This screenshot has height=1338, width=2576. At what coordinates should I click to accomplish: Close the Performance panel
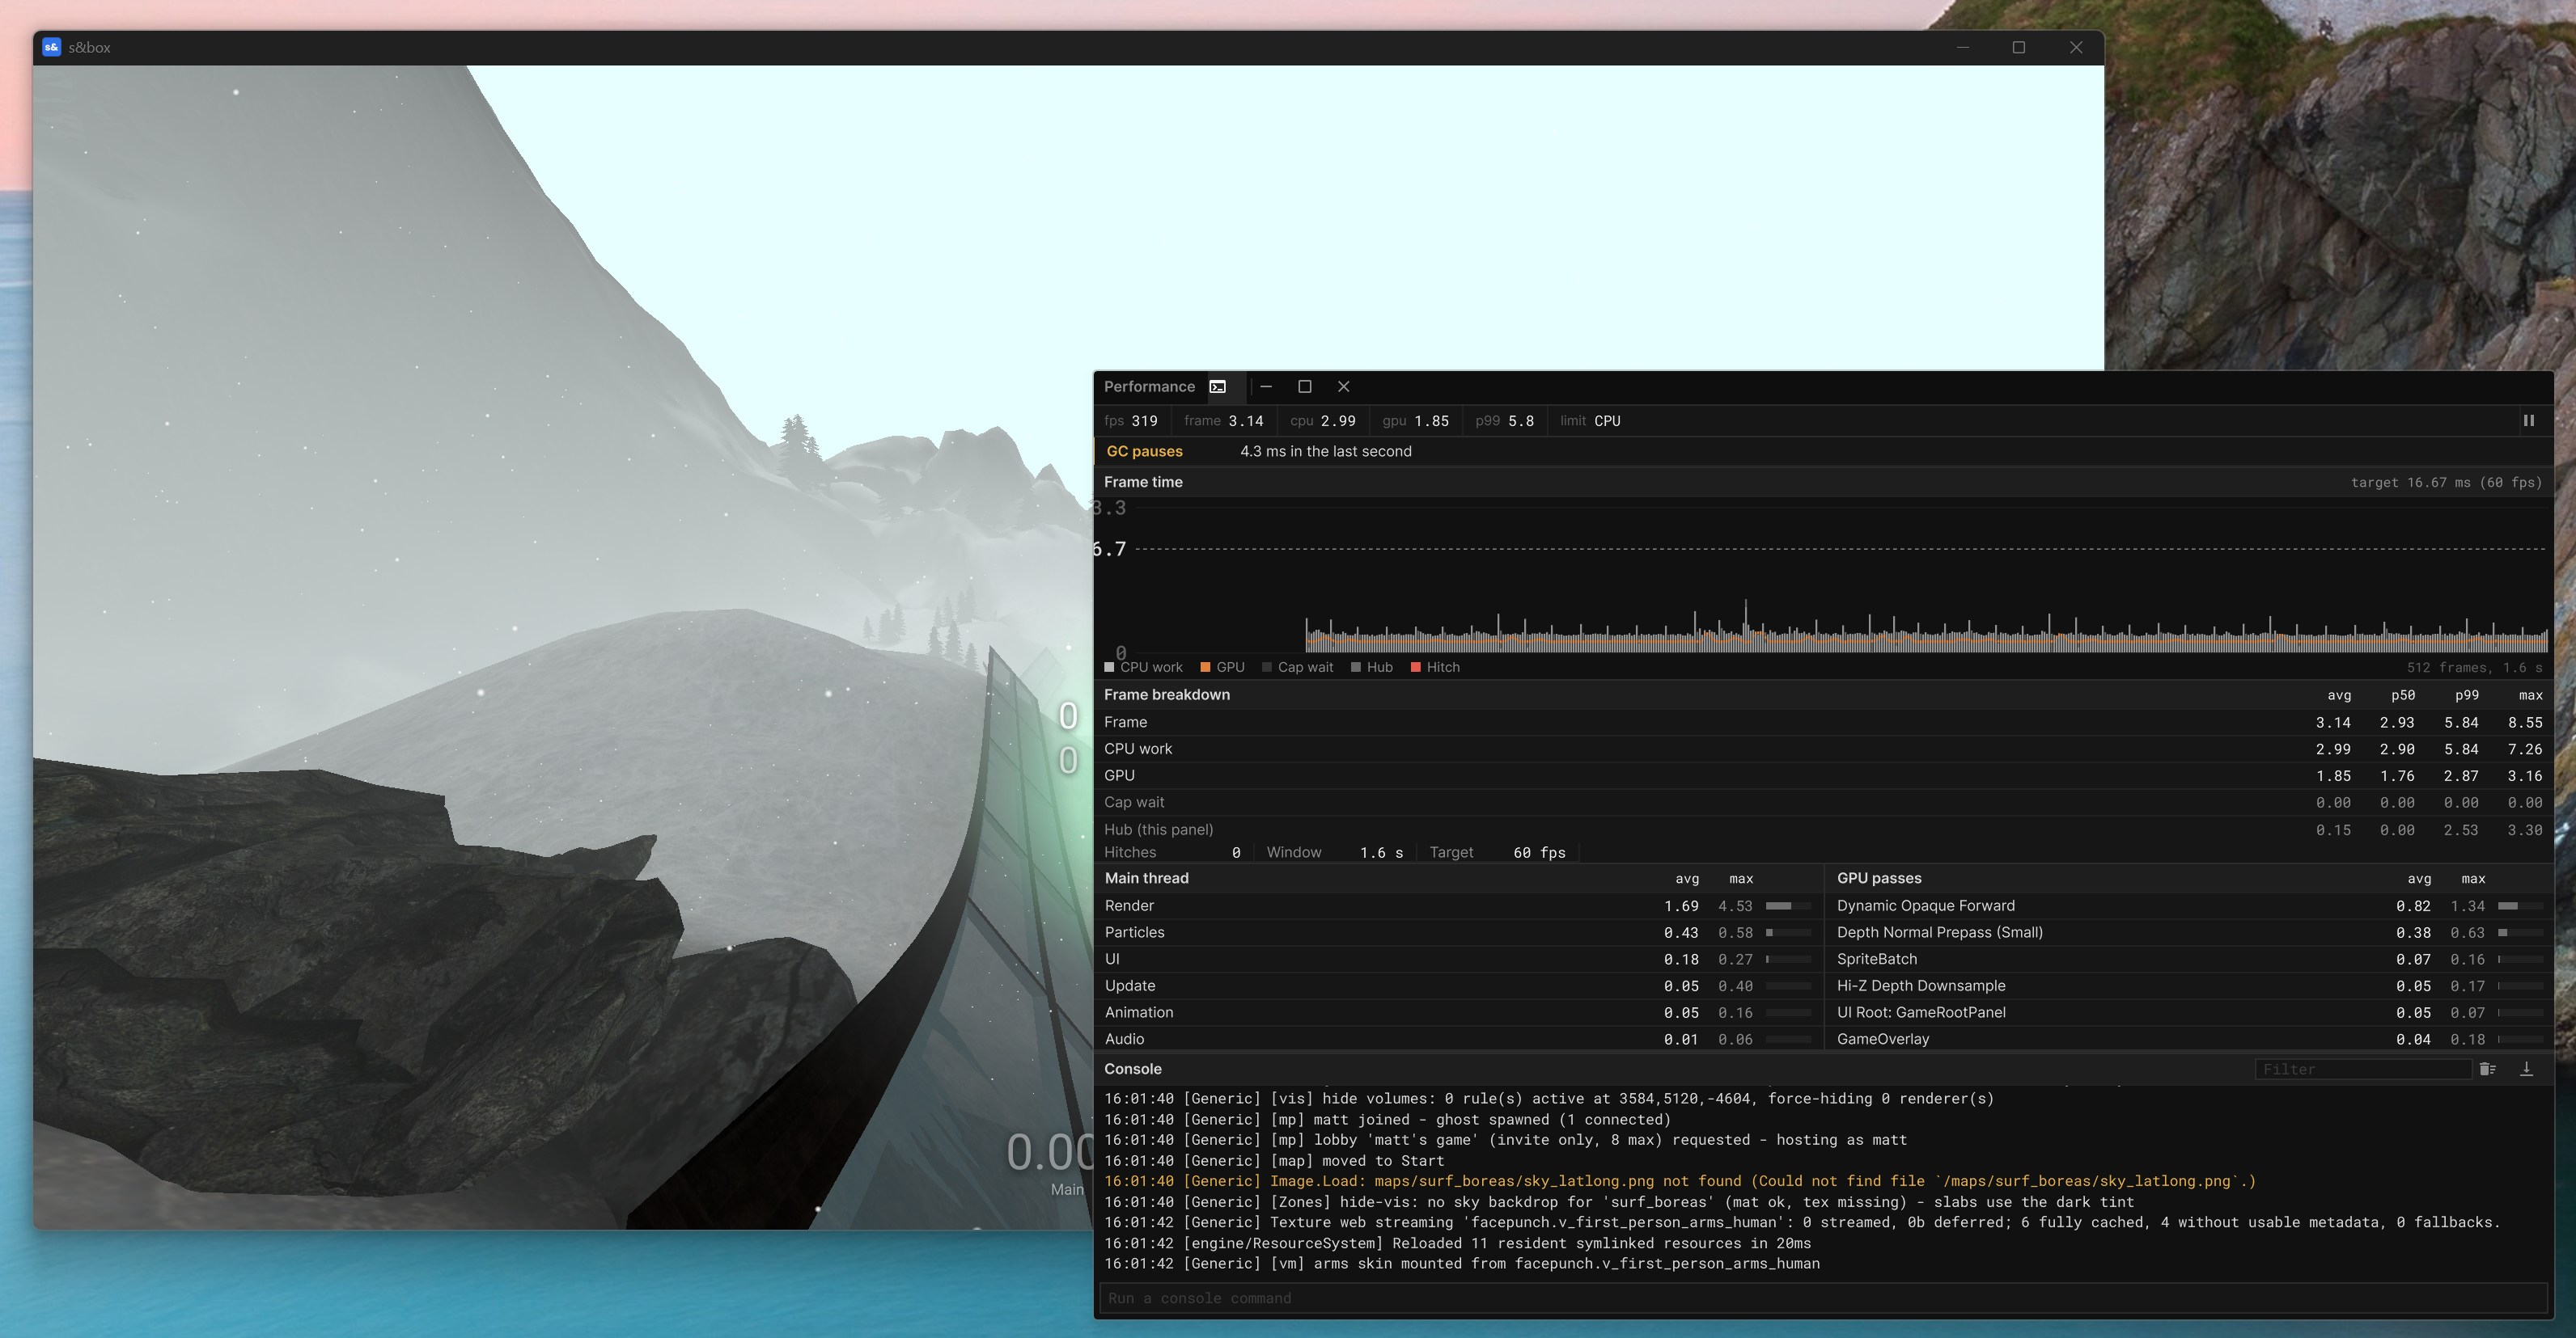tap(1343, 386)
